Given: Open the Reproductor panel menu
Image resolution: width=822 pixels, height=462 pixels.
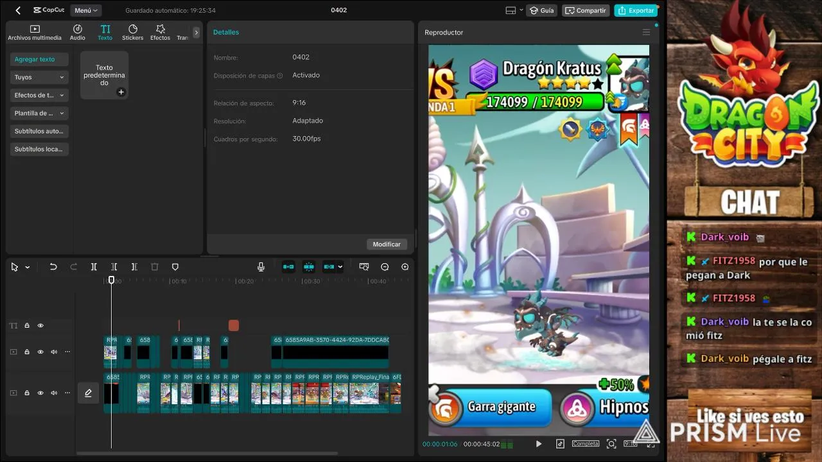Looking at the screenshot, I should 646,32.
